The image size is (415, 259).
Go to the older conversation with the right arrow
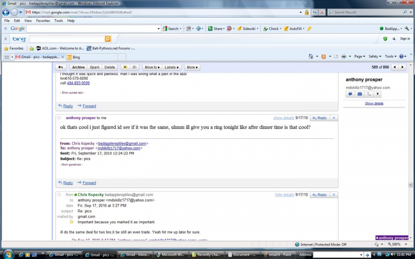coord(403,67)
